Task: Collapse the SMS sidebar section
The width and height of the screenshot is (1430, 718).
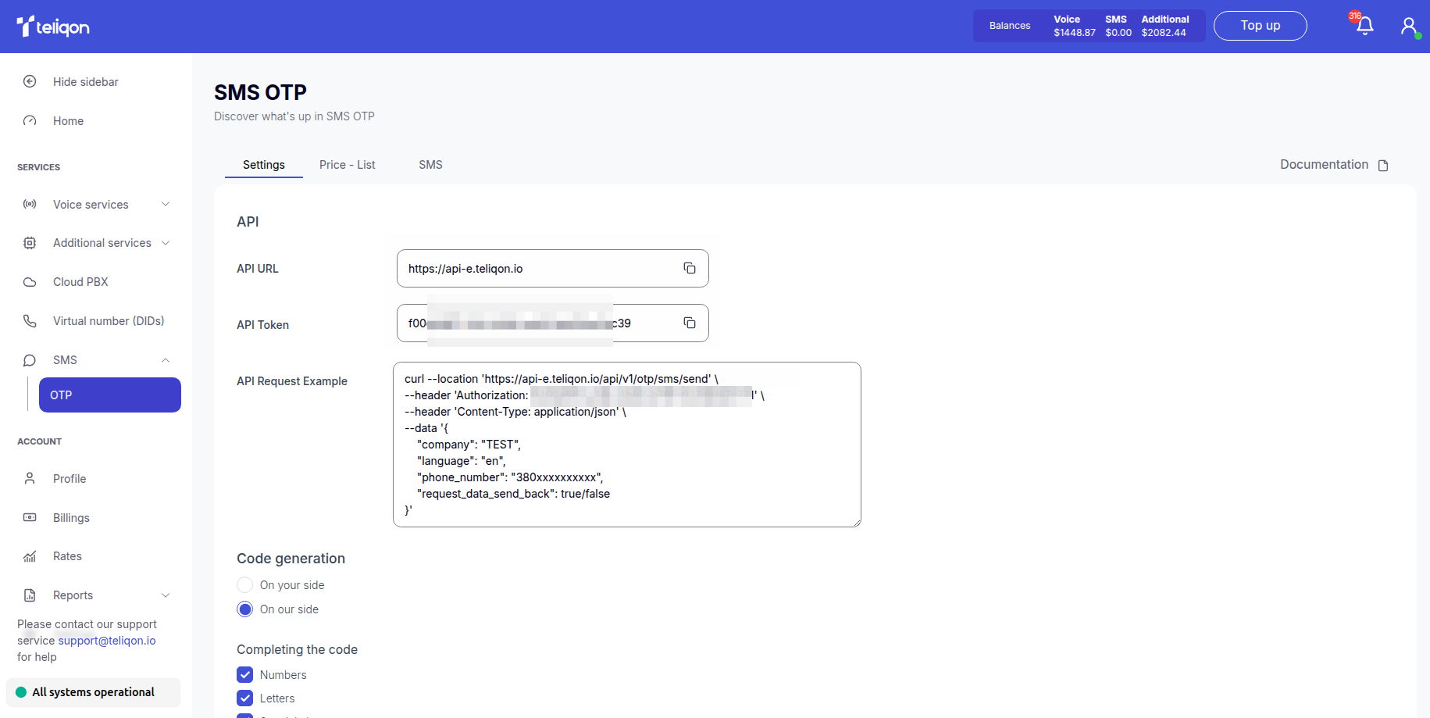Action: [x=166, y=360]
